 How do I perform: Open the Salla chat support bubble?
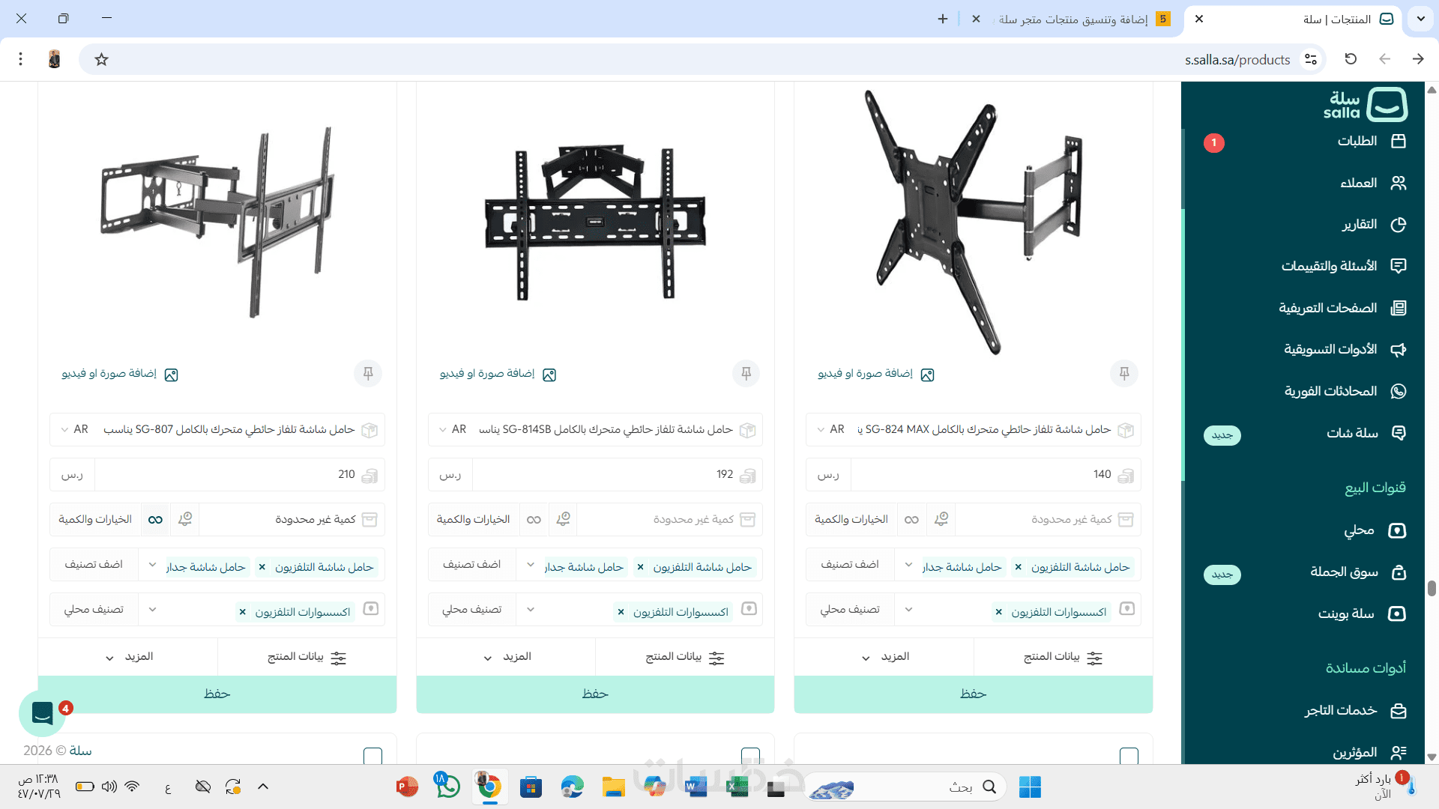pos(42,713)
